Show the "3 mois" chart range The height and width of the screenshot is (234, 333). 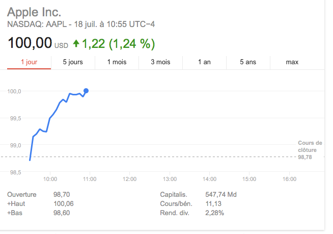(x=160, y=62)
